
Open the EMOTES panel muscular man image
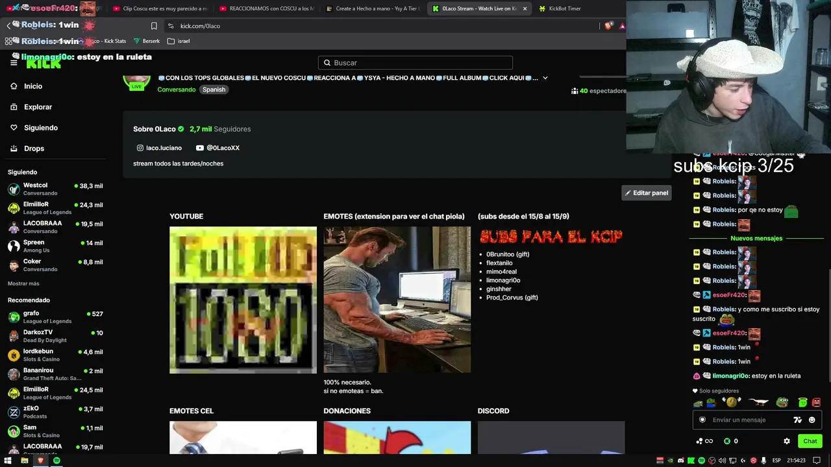coord(397,300)
